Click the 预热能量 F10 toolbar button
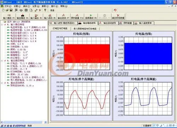The width and height of the screenshot is (177, 128). 77,16
